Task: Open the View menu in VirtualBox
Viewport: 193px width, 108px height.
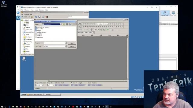Action: [x=32, y=10]
